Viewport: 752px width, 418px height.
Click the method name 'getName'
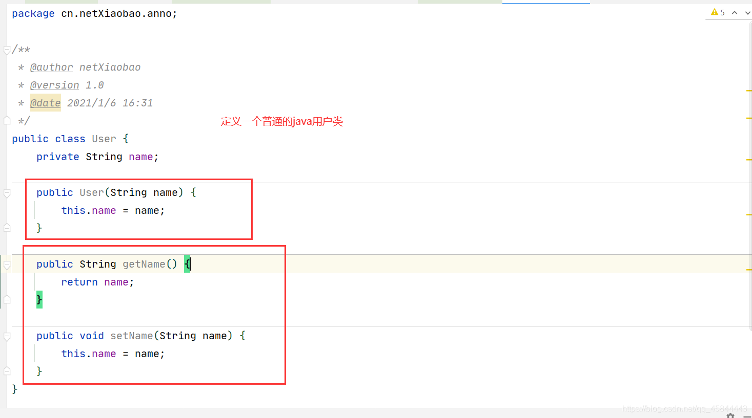144,265
